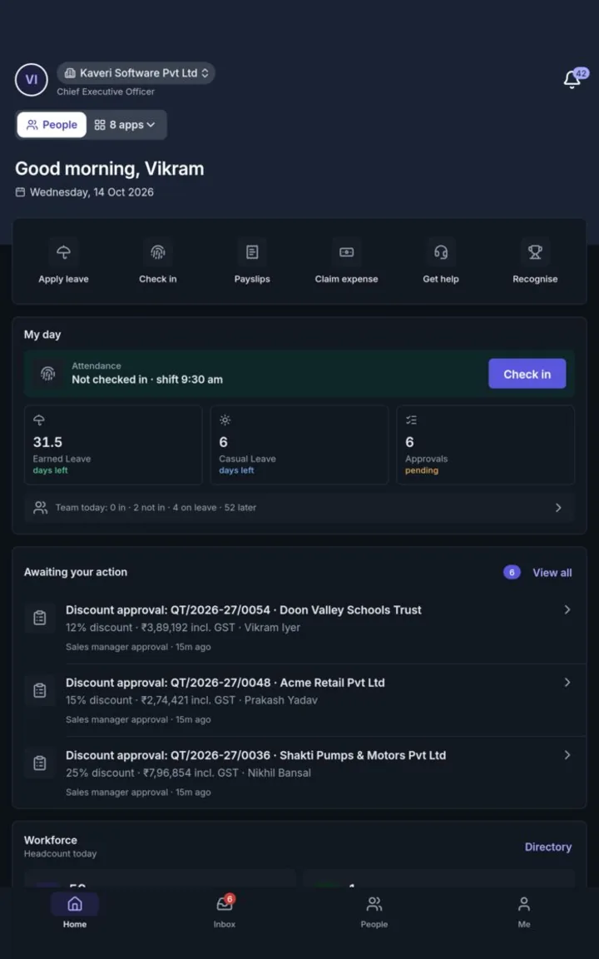Open Payslips shortcut icon

click(x=252, y=252)
